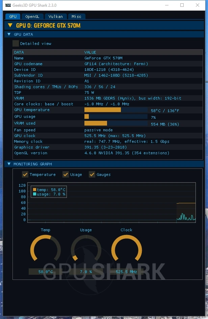
Task: Maximize the GPU Shark window
Action: click(x=182, y=5)
